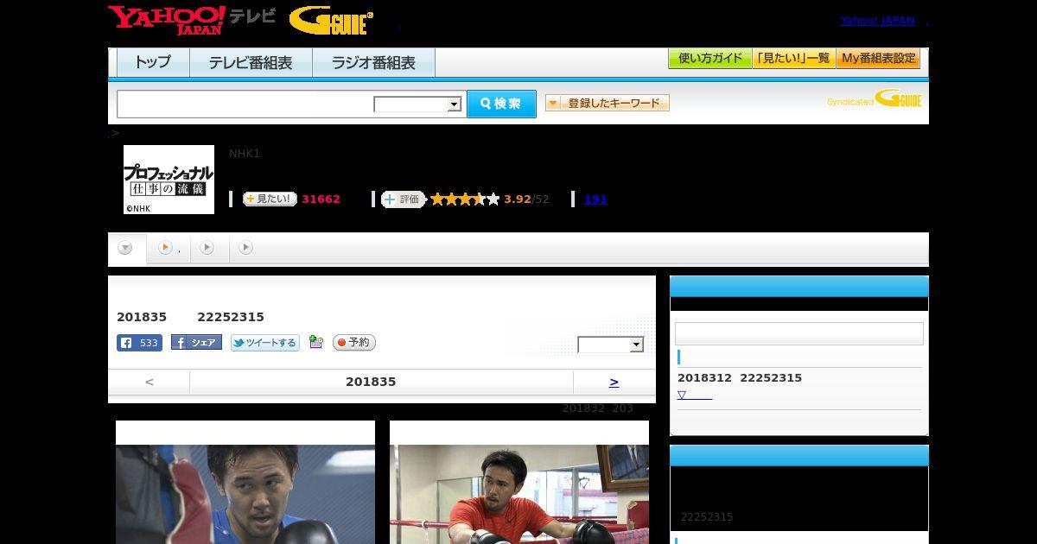Open the Yahoo! JAPAN link

pyautogui.click(x=877, y=21)
